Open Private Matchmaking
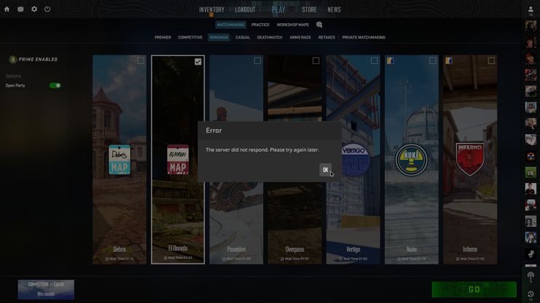The image size is (540, 303). (x=364, y=38)
